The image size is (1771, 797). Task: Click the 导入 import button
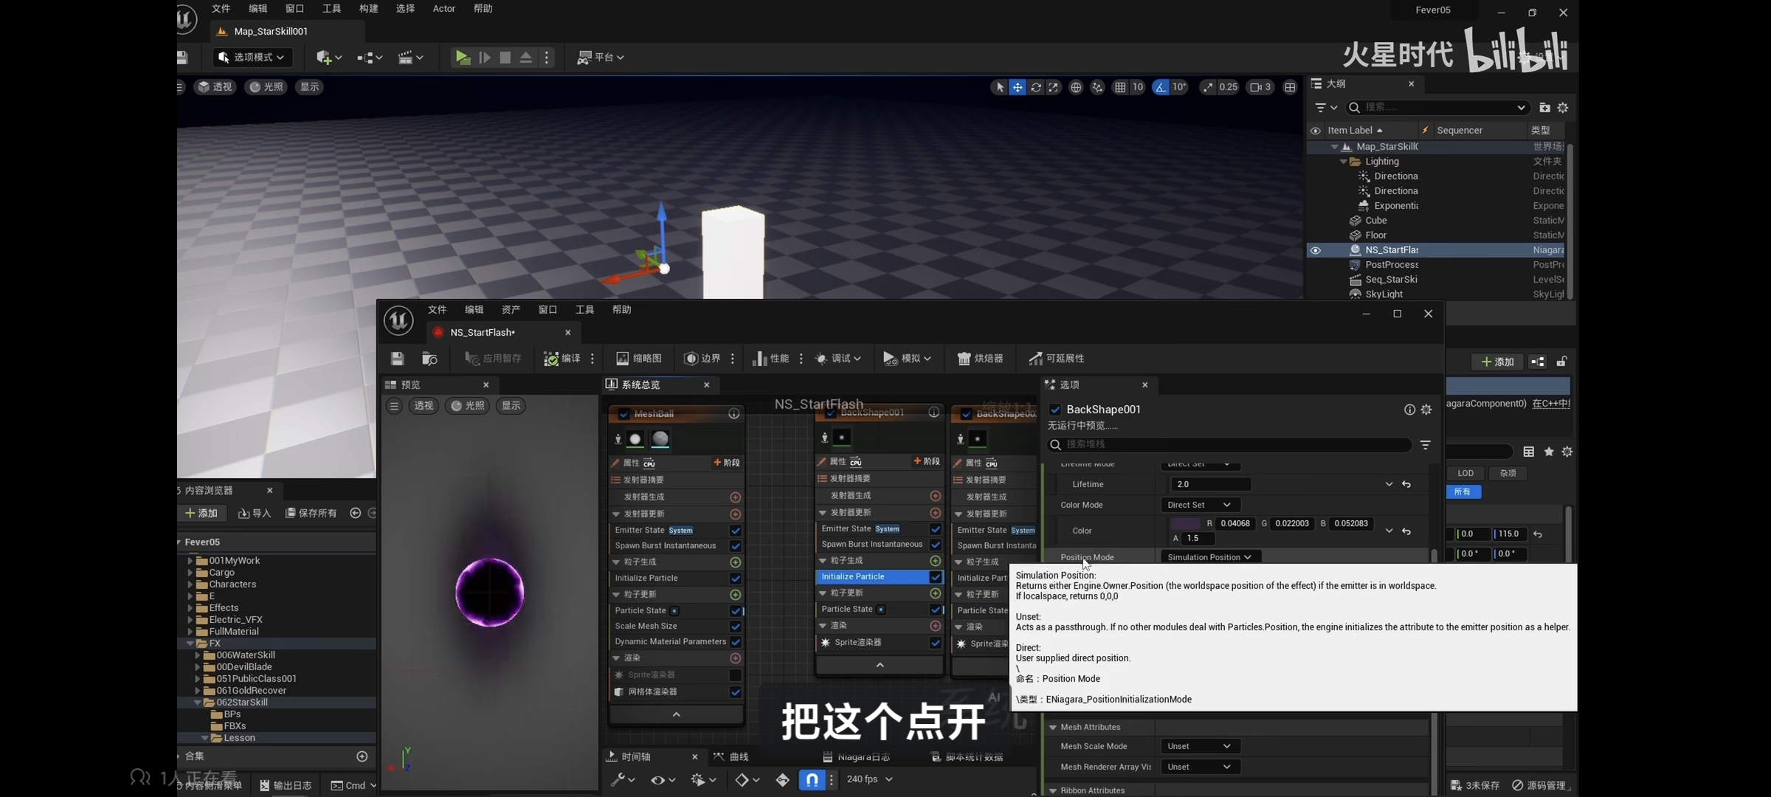[x=255, y=514]
